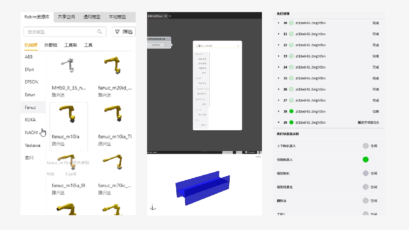Viewport: 409px width, 230px height.
Task: Click the 搬运至切割台B status text
Action: pyautogui.click(x=368, y=122)
